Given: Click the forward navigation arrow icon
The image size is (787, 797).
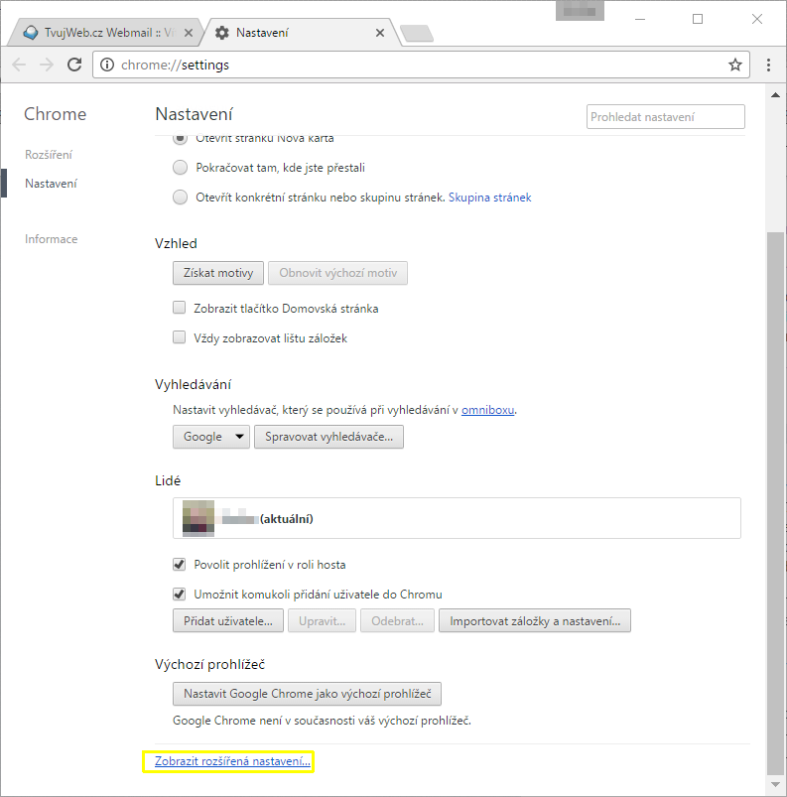Looking at the screenshot, I should (x=47, y=65).
